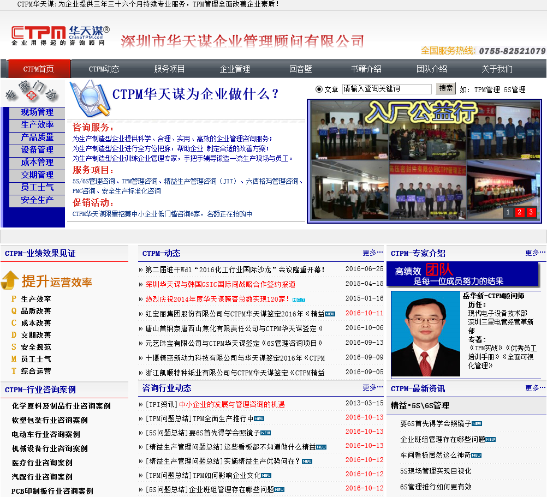547x497 pixels.
Task: Click the magnifying glass book icon
Action: click(x=90, y=98)
